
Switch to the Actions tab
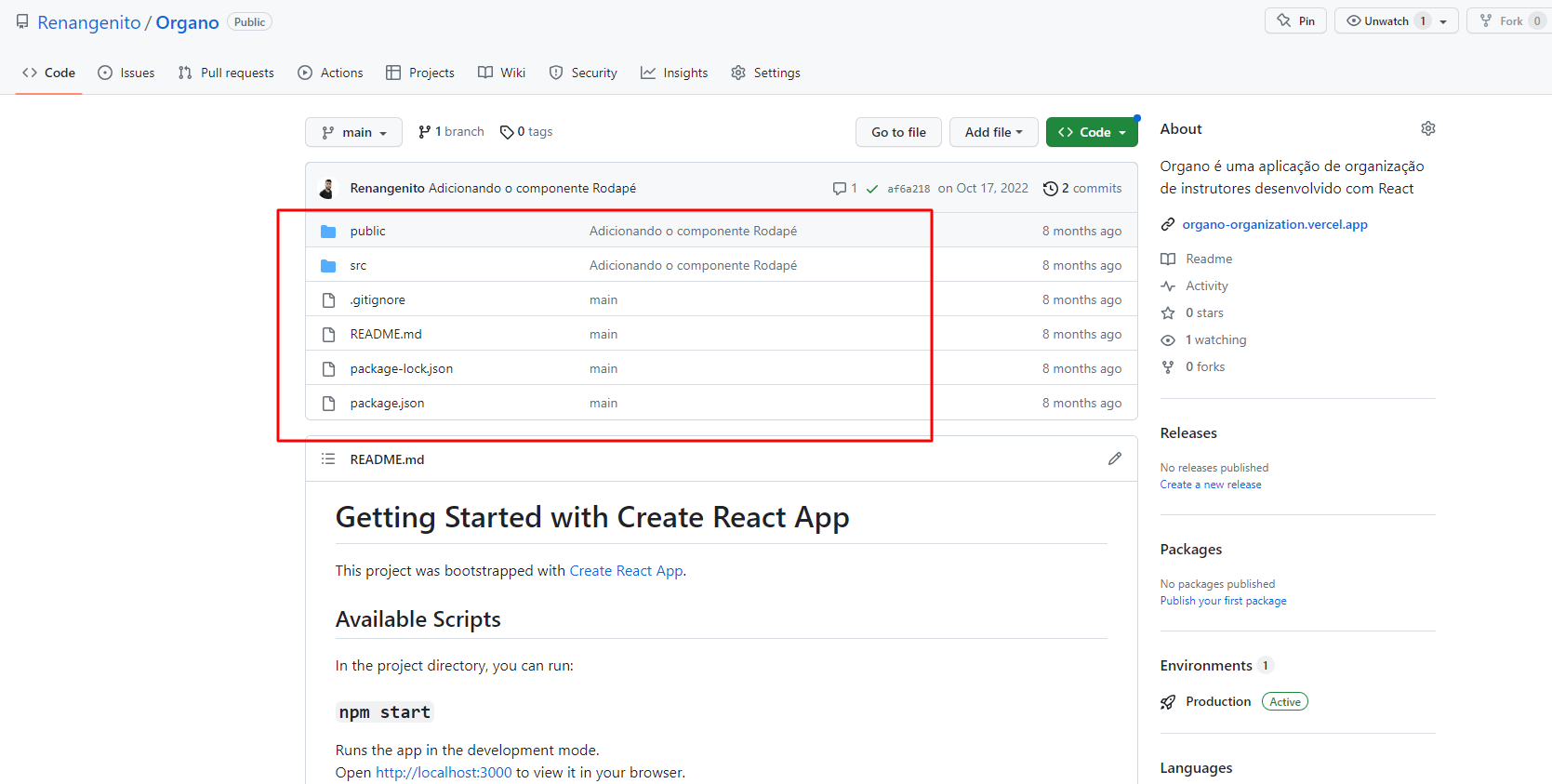330,73
